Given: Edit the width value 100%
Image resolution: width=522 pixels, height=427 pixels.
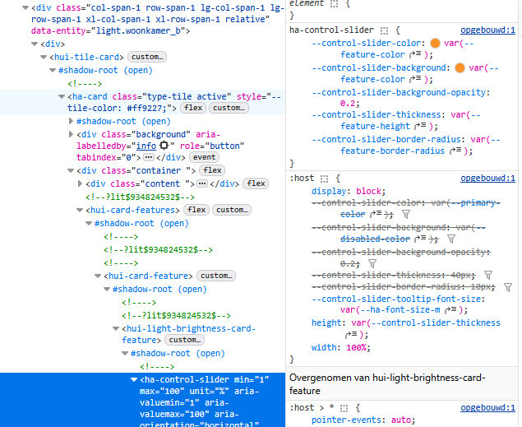Looking at the screenshot, I should (x=356, y=348).
